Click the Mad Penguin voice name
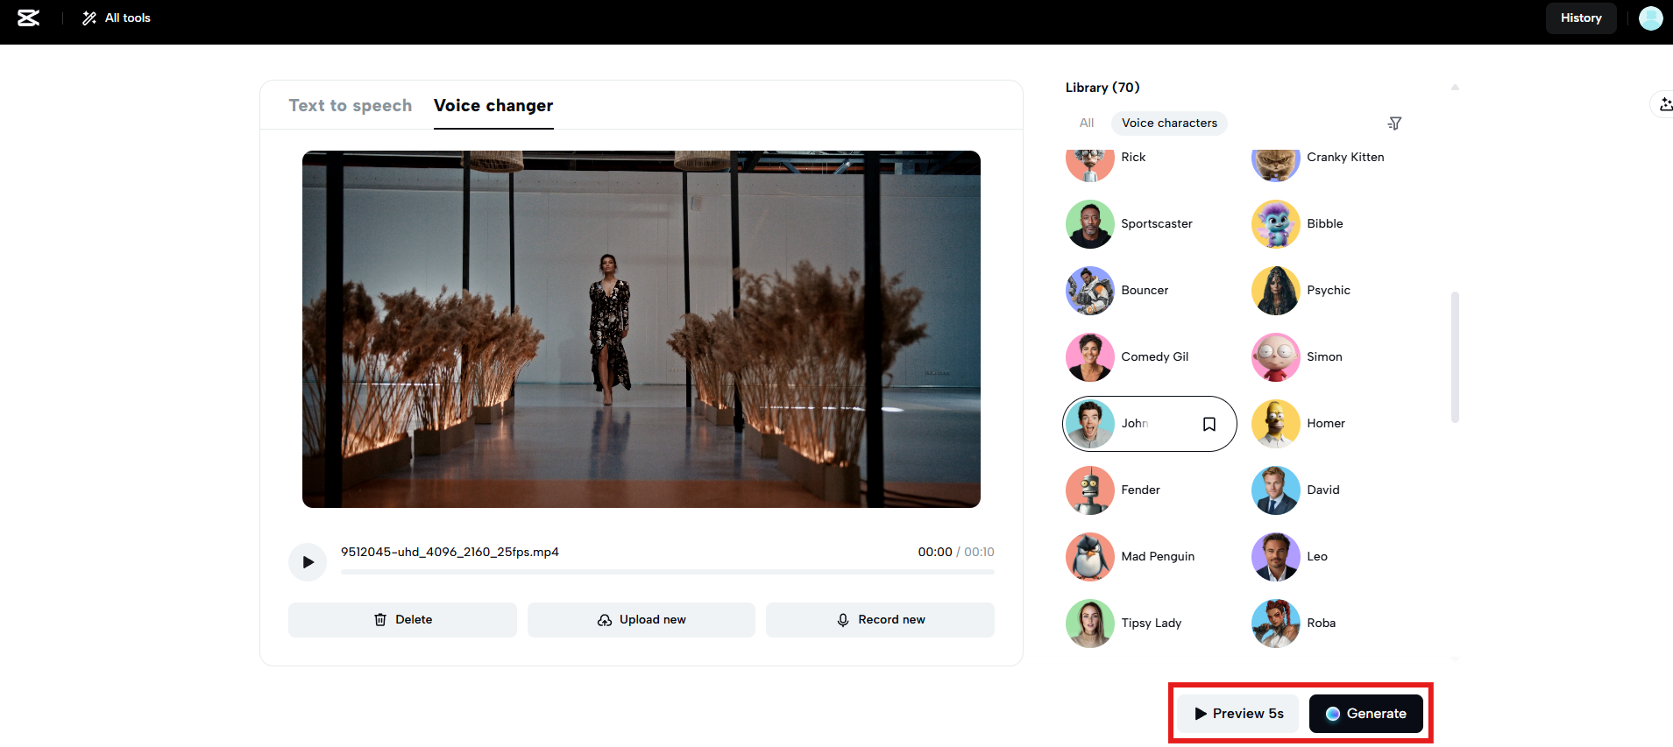The width and height of the screenshot is (1673, 747). tap(1158, 557)
